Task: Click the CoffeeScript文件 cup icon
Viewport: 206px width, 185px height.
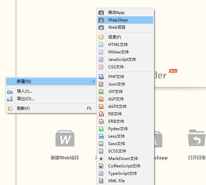Action: click(101, 166)
